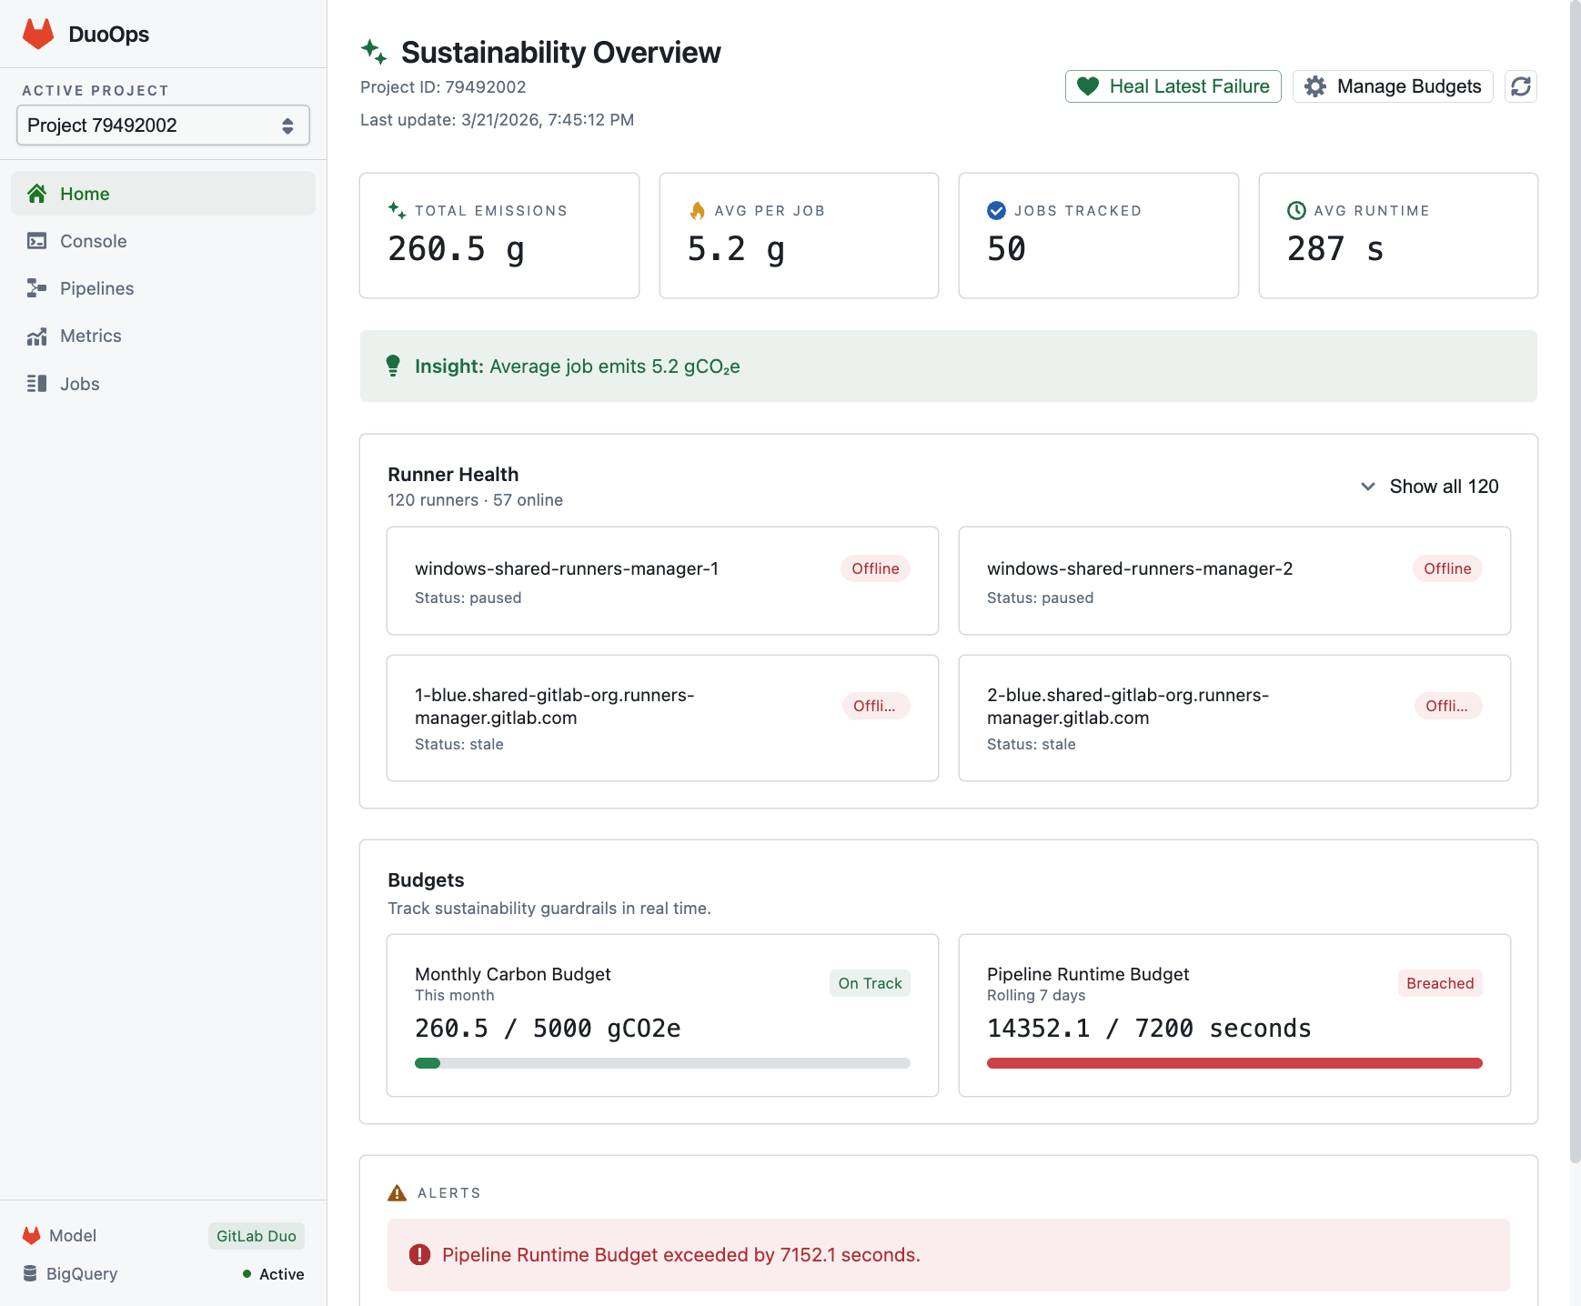Expand Show all 120 runners
Screen dimensions: 1581x1306
pos(1443,487)
